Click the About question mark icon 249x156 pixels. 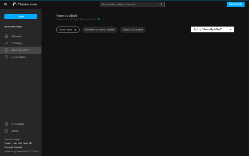(x=6, y=131)
